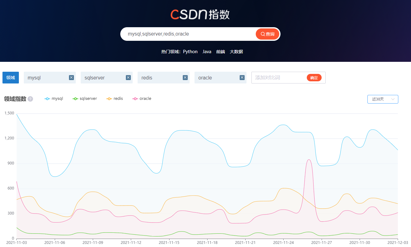Toggle the oracle series in the legend
The width and height of the screenshot is (411, 247).
pos(142,99)
